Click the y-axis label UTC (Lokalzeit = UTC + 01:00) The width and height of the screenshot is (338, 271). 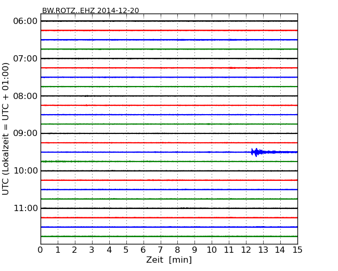point(6,129)
